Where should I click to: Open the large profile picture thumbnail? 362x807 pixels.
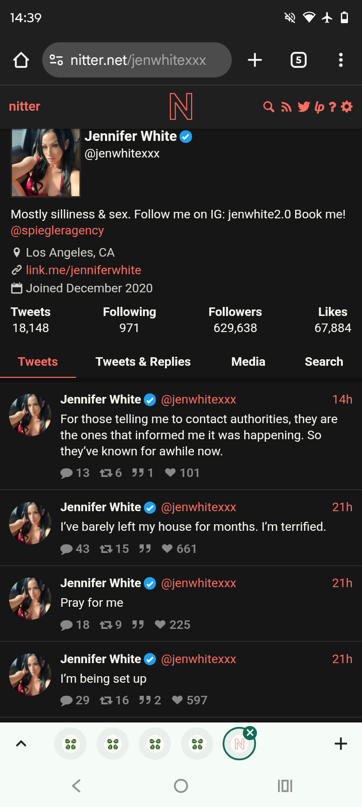point(46,163)
